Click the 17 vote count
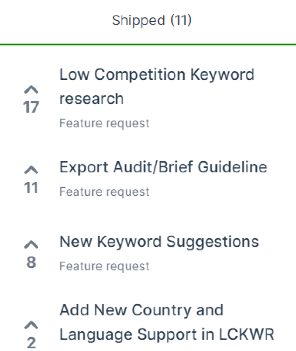 31,107
